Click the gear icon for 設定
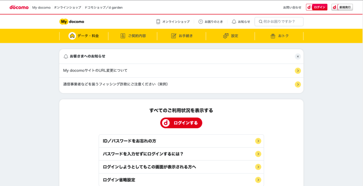The image size is (363, 186). [x=226, y=36]
